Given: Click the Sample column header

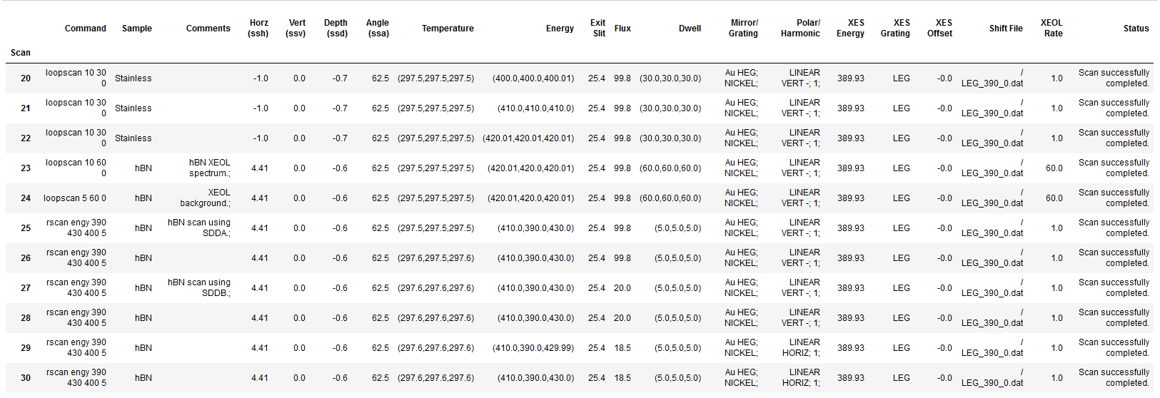Looking at the screenshot, I should point(137,29).
